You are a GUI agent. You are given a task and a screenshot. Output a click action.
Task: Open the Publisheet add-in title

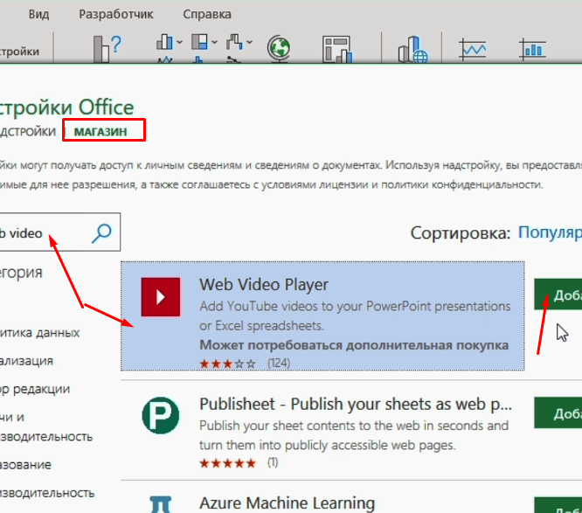355,404
